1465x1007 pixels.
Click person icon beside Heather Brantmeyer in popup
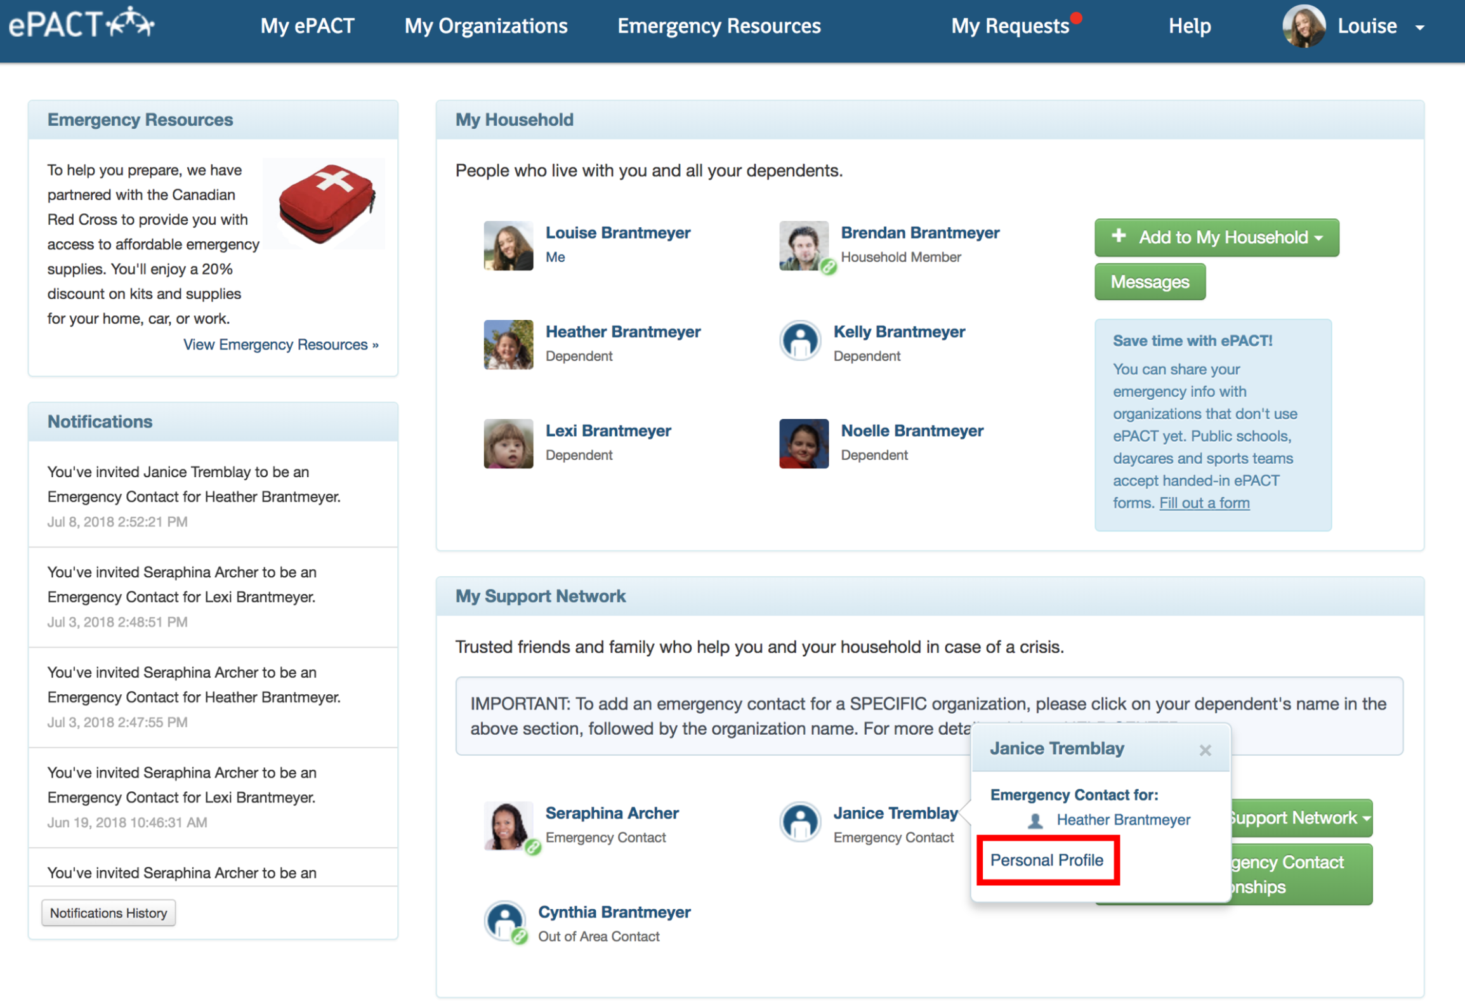[x=1035, y=820]
